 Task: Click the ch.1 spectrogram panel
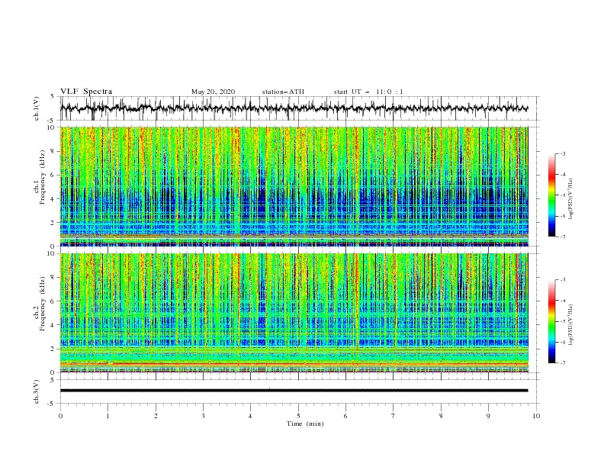click(294, 186)
